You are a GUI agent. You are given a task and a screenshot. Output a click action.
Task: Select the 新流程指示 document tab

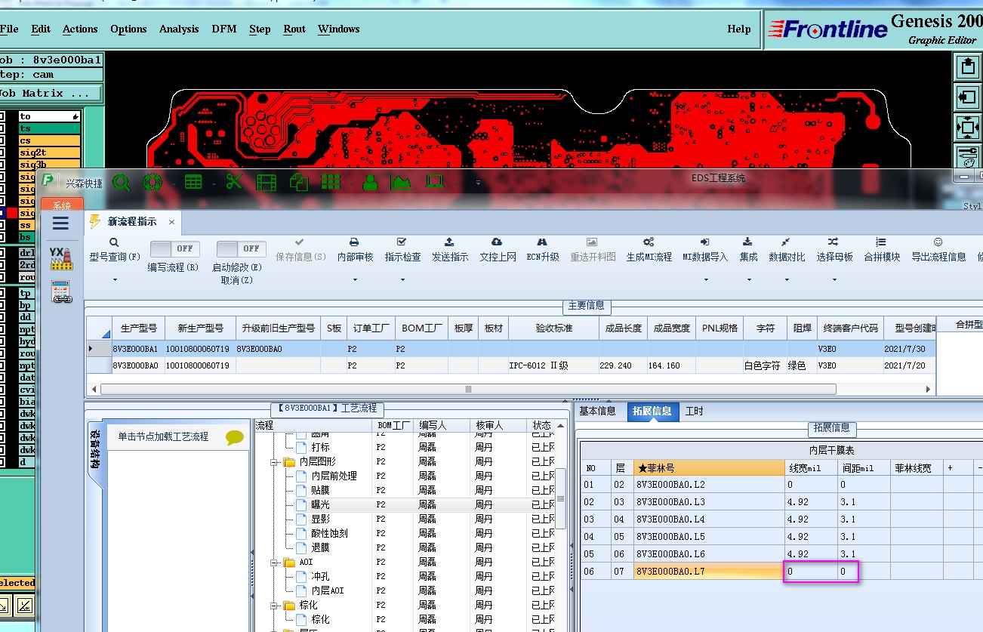[x=132, y=222]
